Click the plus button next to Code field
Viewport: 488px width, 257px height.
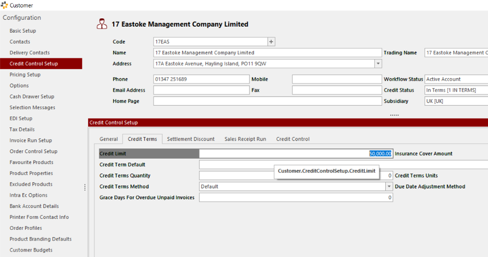(x=271, y=42)
